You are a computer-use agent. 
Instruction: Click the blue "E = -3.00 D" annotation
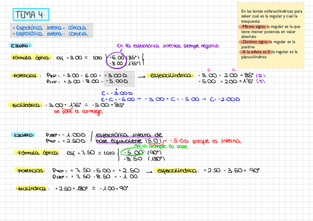pos(117,93)
